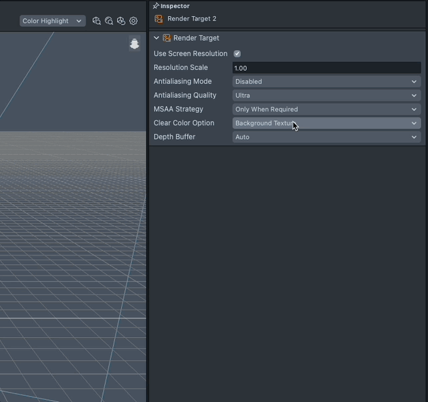Open the Antialiasing Quality dropdown set to Ultra
Image resolution: width=428 pixels, height=402 pixels.
coord(326,95)
